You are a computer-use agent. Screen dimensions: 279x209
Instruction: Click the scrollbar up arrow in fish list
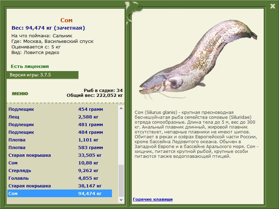[121, 108]
